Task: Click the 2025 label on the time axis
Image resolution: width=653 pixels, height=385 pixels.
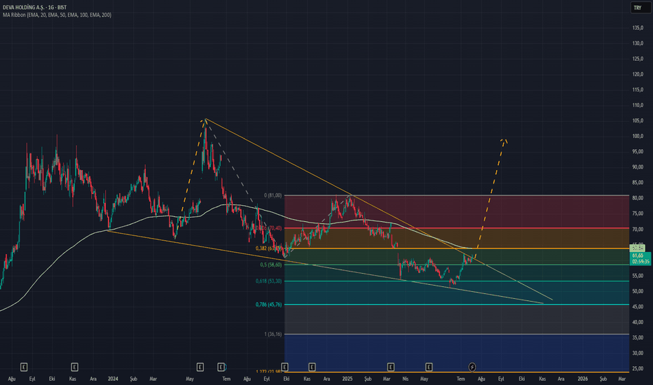Action: (348, 379)
